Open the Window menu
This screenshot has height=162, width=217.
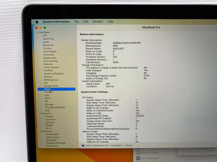tap(98, 22)
